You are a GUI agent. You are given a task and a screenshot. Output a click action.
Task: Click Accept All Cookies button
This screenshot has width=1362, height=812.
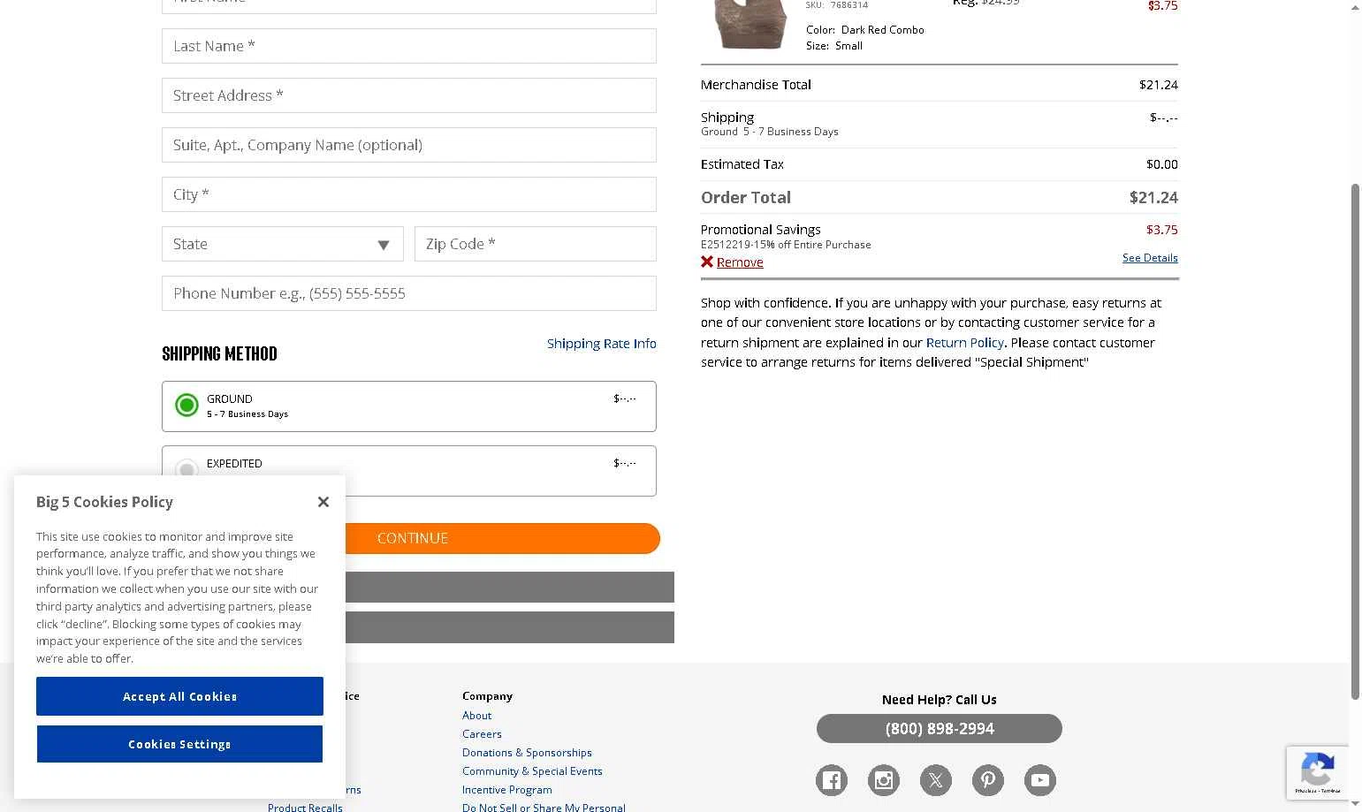[x=179, y=696]
